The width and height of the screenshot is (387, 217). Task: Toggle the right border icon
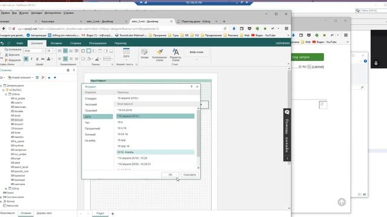(x=106, y=51)
